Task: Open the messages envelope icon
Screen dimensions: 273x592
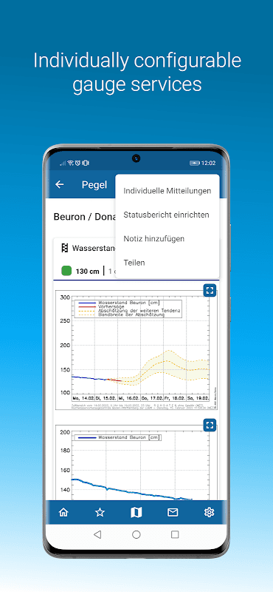Action: pyautogui.click(x=173, y=512)
